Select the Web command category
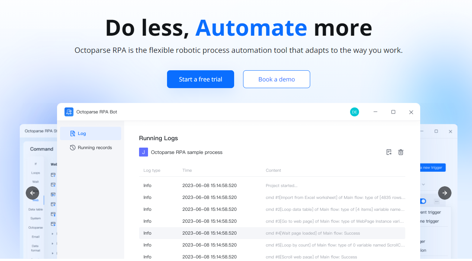 pos(35,200)
